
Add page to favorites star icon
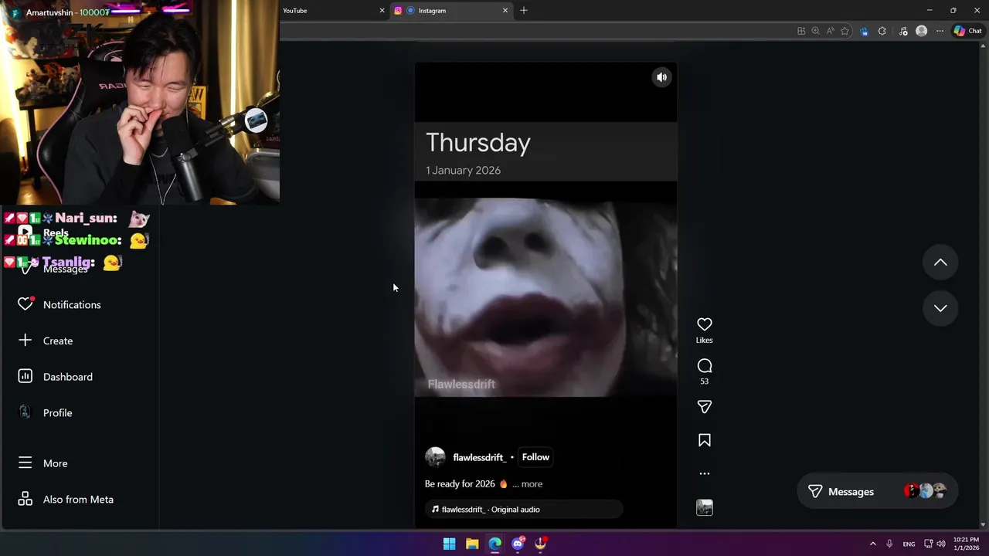coord(845,31)
